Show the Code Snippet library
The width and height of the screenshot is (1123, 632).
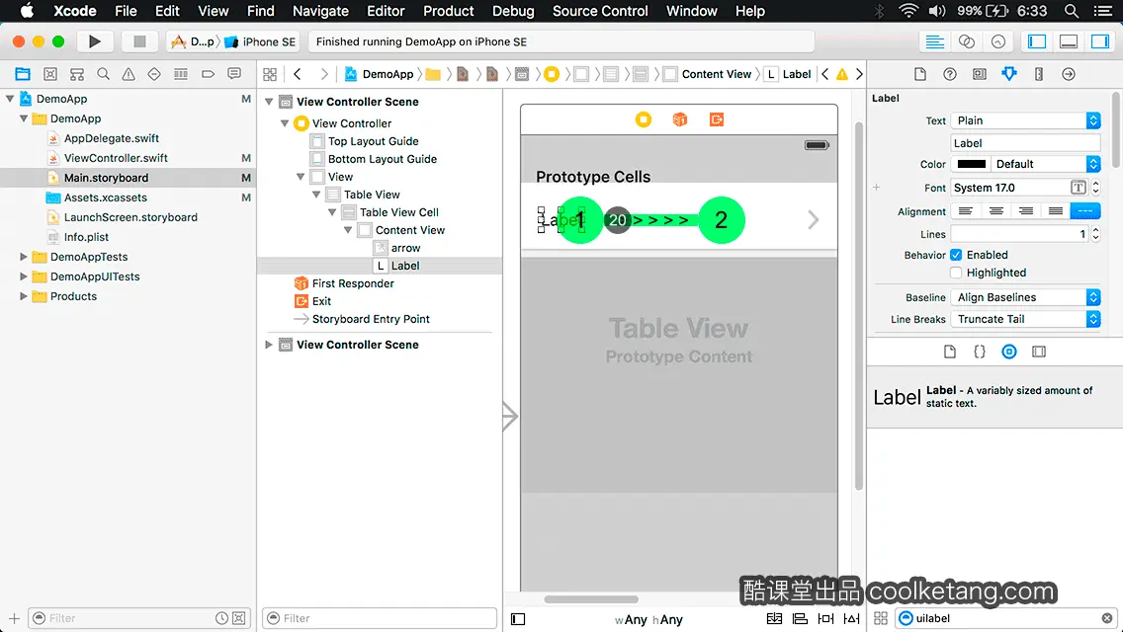[979, 352]
